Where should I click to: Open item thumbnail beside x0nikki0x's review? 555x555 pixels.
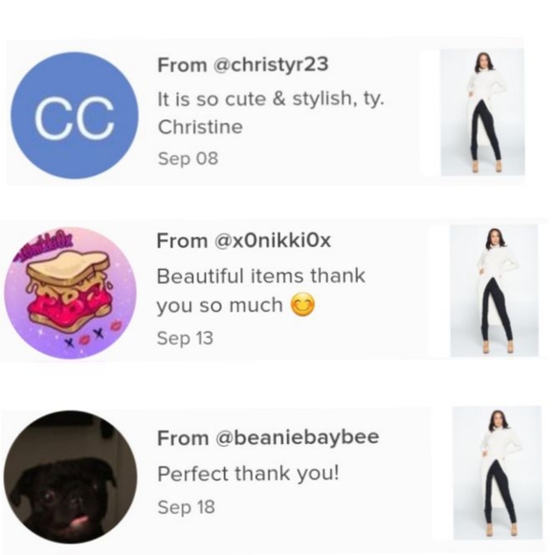[x=494, y=291]
